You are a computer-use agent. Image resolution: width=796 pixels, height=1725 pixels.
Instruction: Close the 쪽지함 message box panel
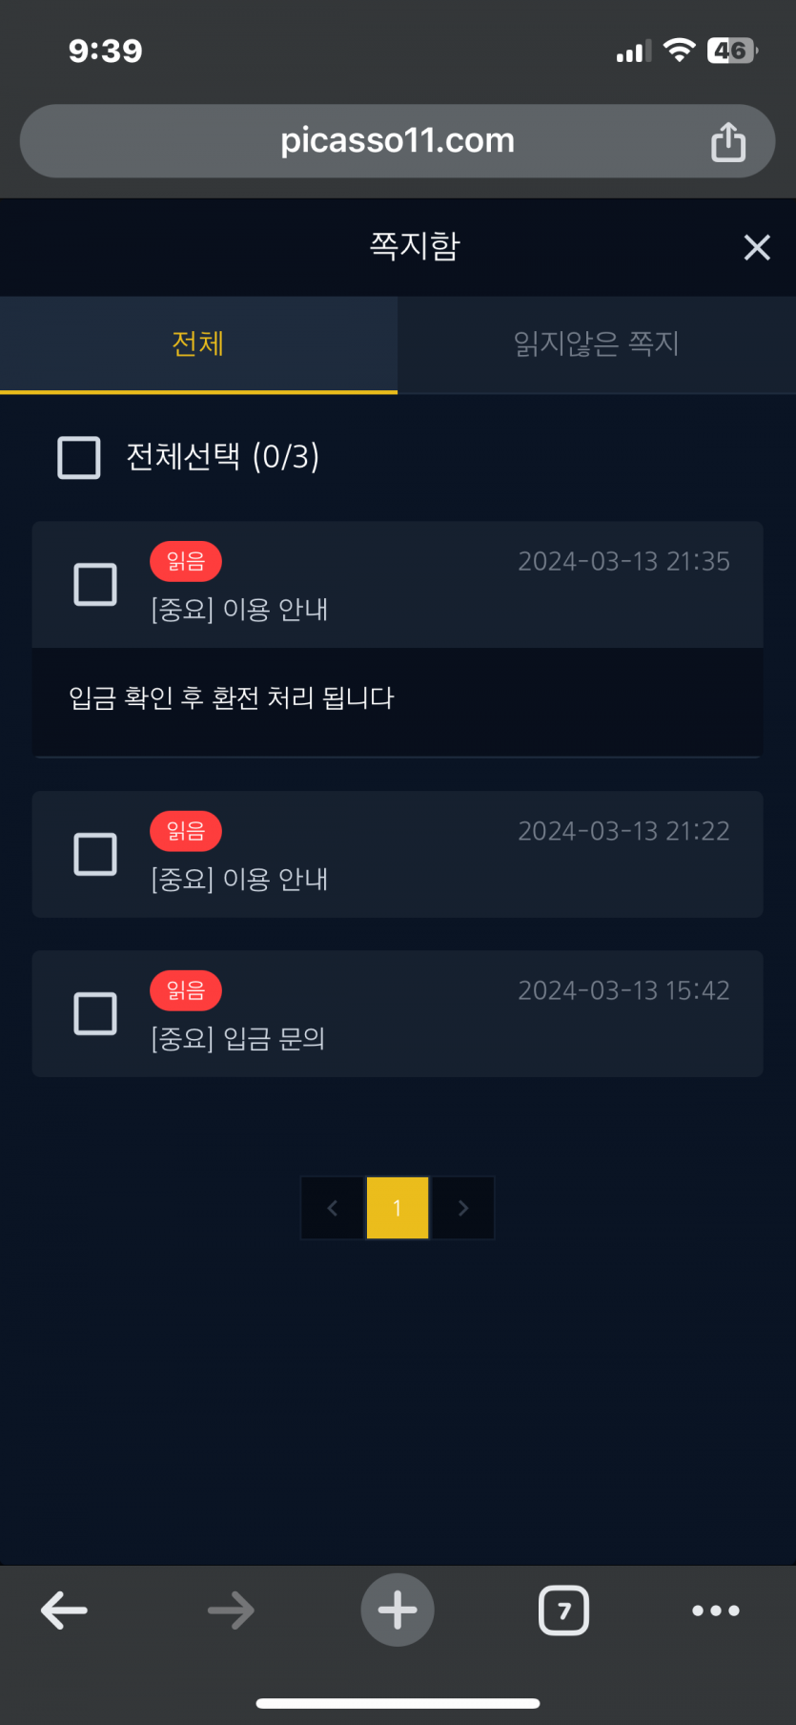click(757, 247)
